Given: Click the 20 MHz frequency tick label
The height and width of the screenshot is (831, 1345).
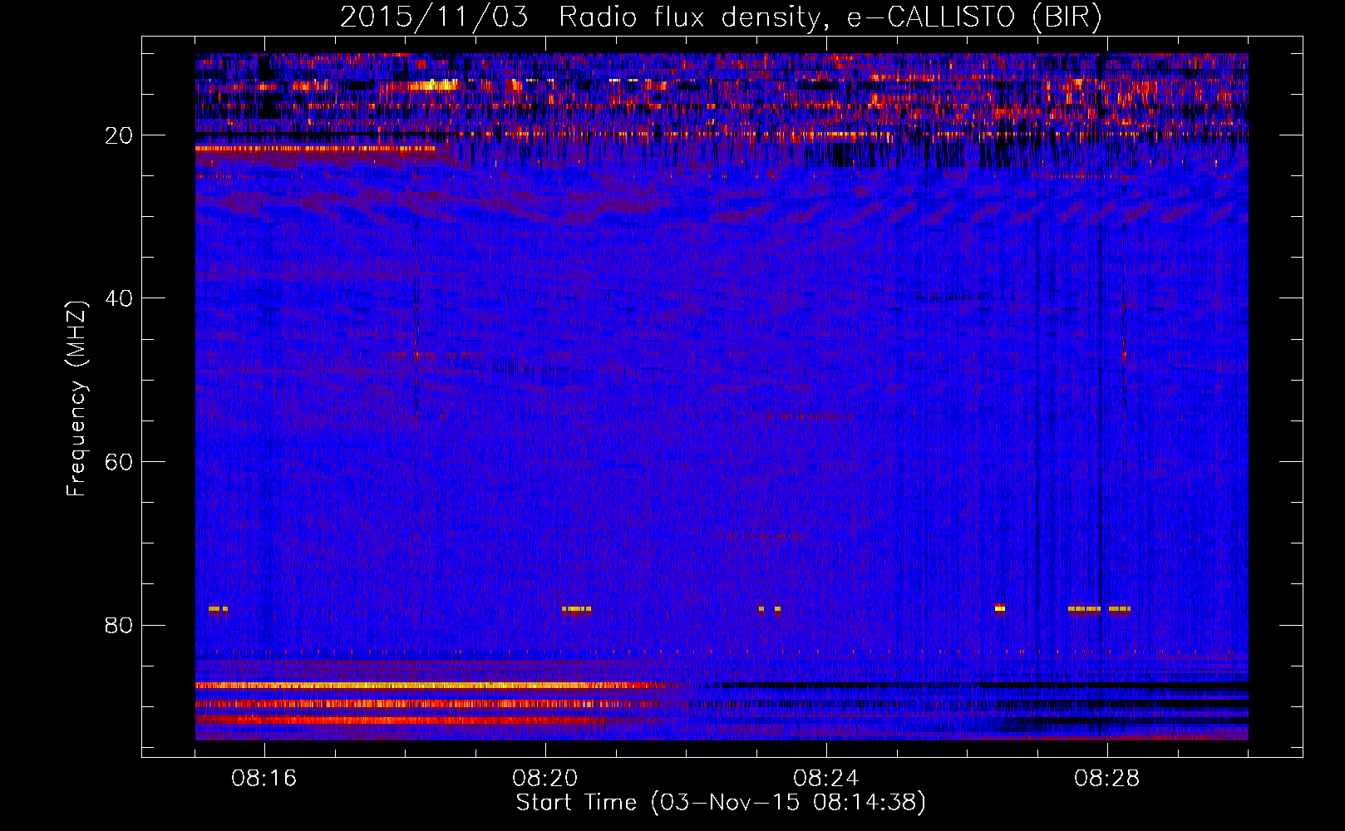Looking at the screenshot, I should point(120,135).
